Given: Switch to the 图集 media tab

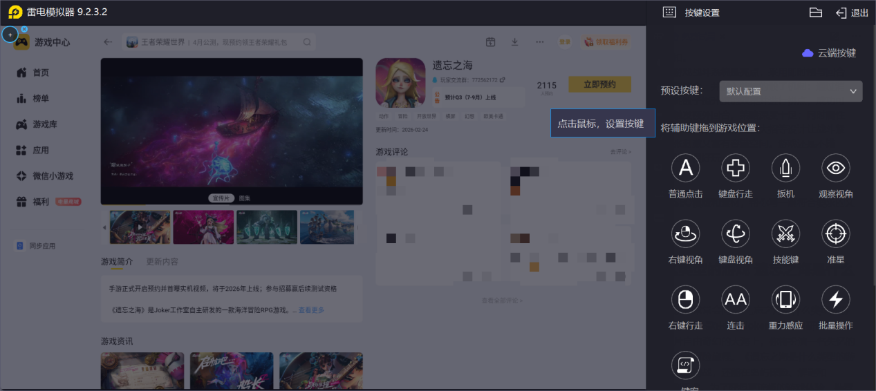Looking at the screenshot, I should [x=245, y=198].
